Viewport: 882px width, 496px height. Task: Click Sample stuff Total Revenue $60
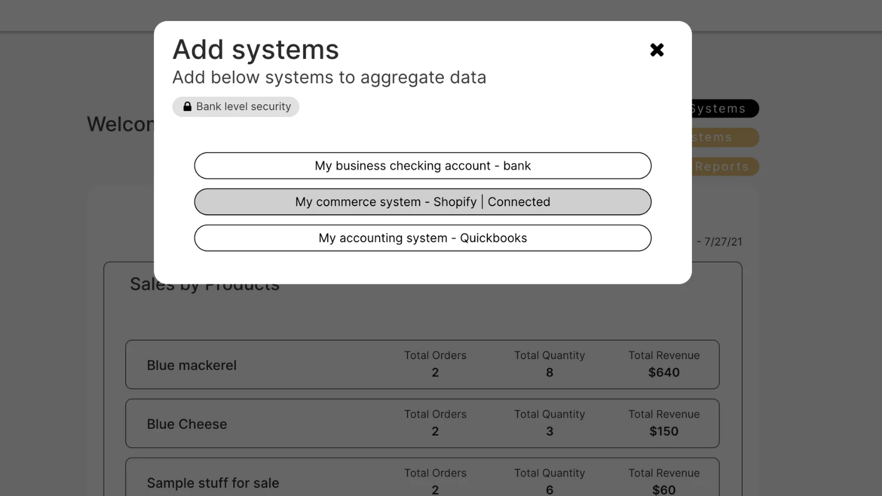tap(664, 490)
